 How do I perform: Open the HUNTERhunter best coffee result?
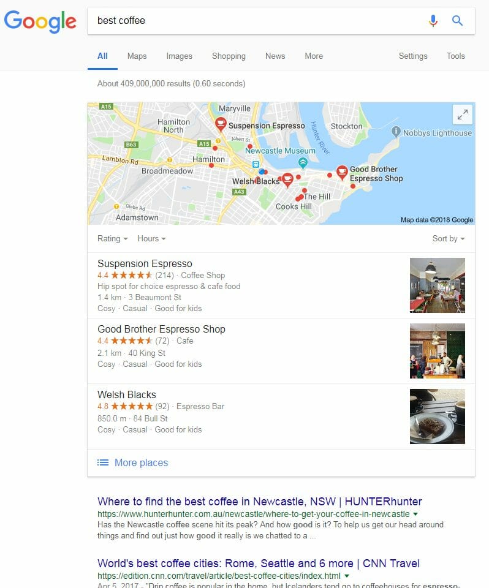(x=260, y=502)
